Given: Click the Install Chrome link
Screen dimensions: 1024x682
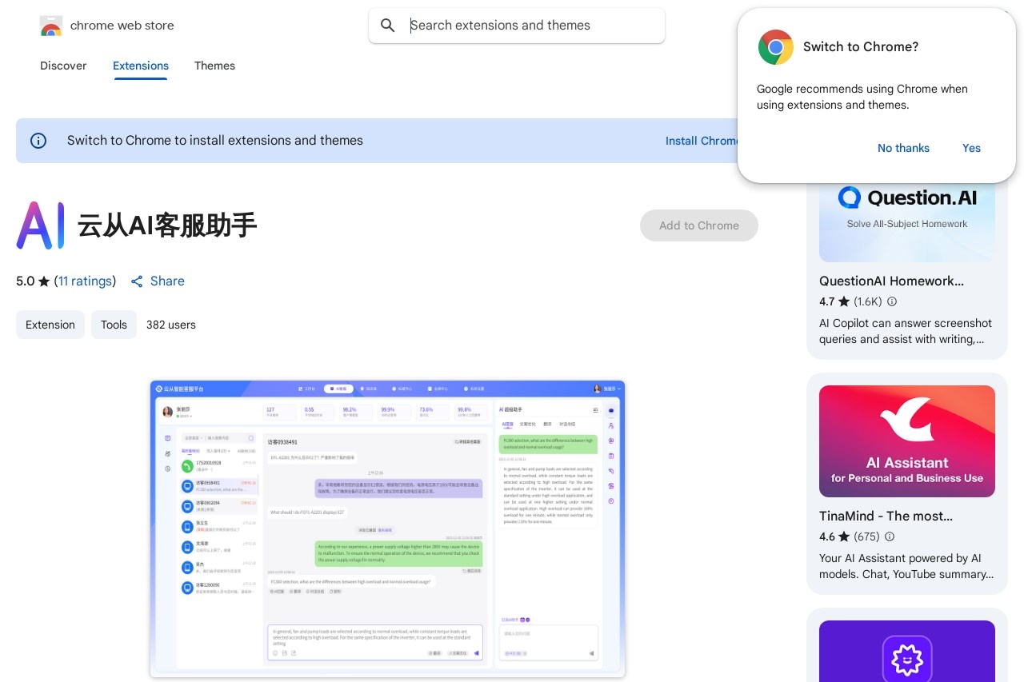Looking at the screenshot, I should [702, 141].
